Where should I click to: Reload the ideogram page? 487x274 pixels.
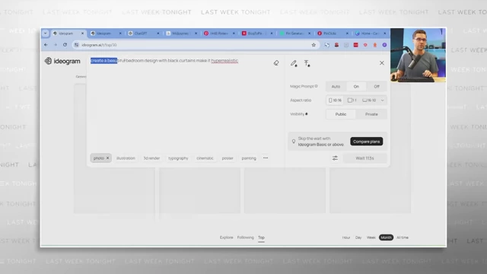(65, 45)
